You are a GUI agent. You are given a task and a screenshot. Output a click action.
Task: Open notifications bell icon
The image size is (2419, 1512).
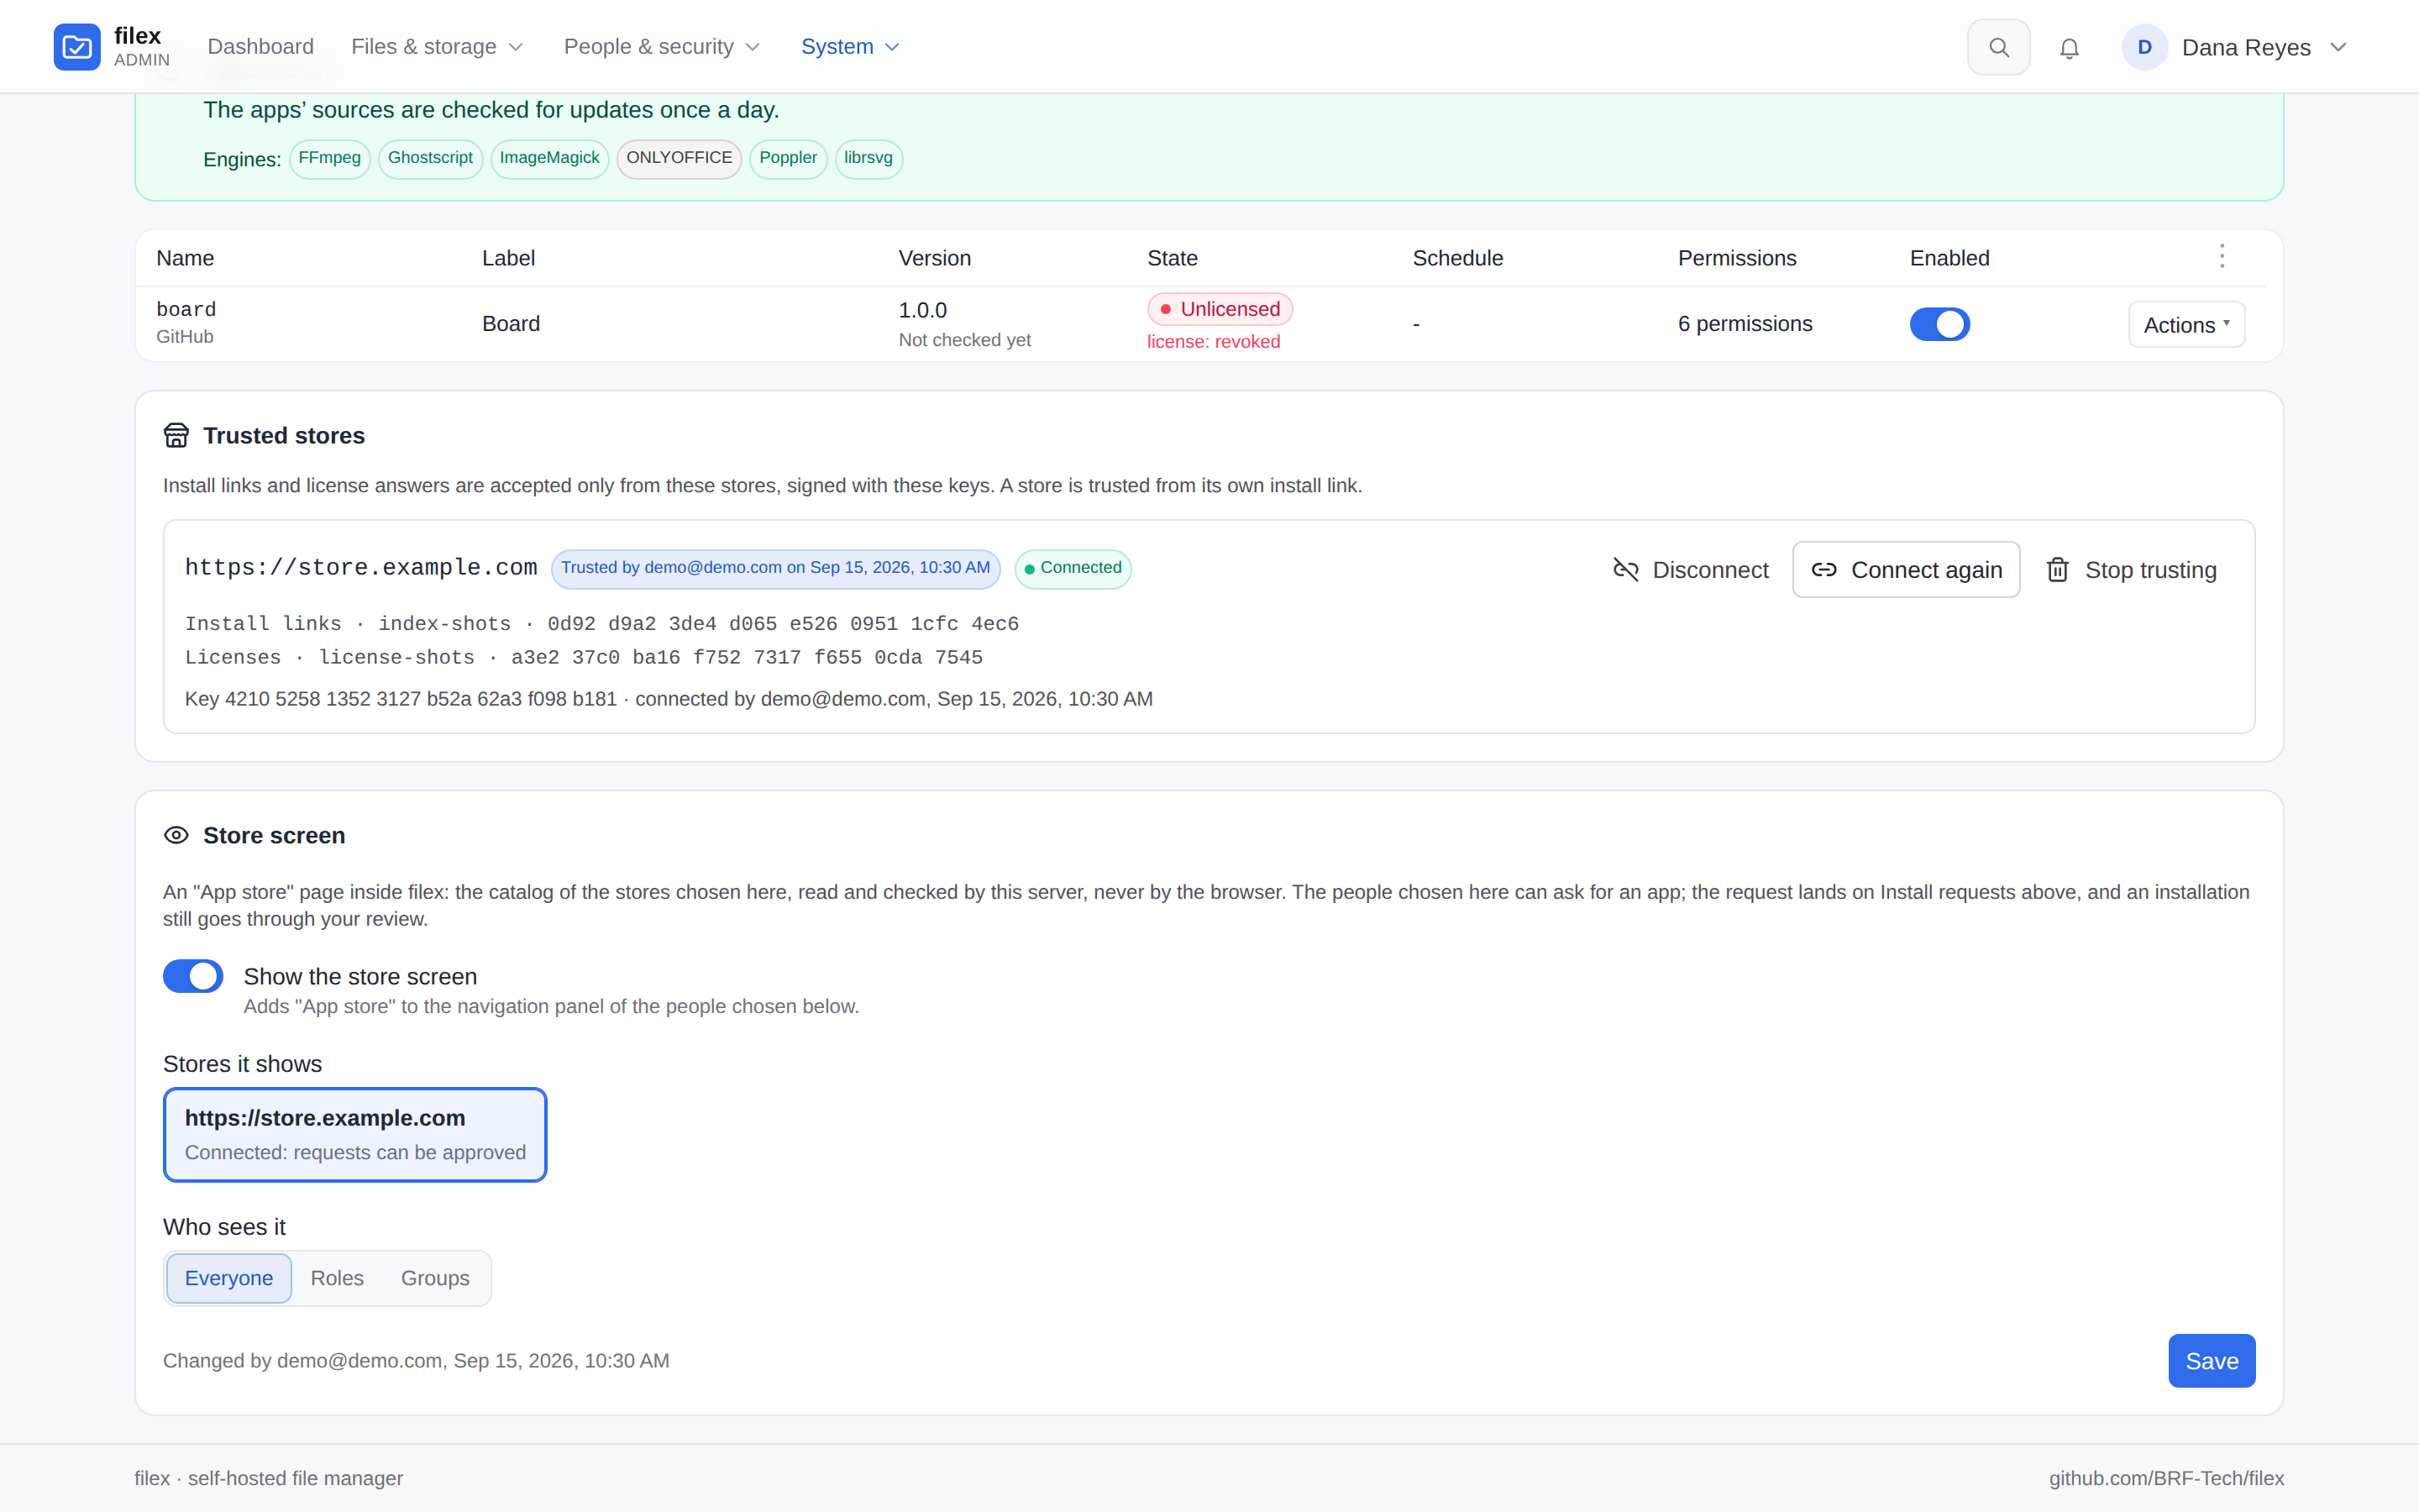(x=2069, y=47)
